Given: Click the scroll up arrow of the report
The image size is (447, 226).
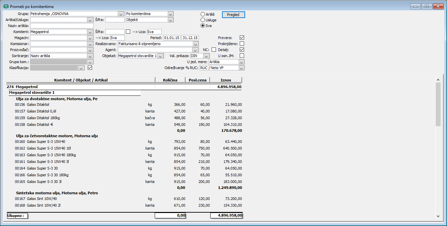Looking at the screenshot, I should coord(438,80).
